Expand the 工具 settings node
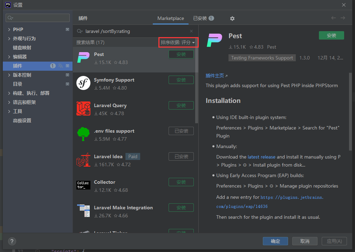Viewport: 355px width, 252px height. pos(9,111)
